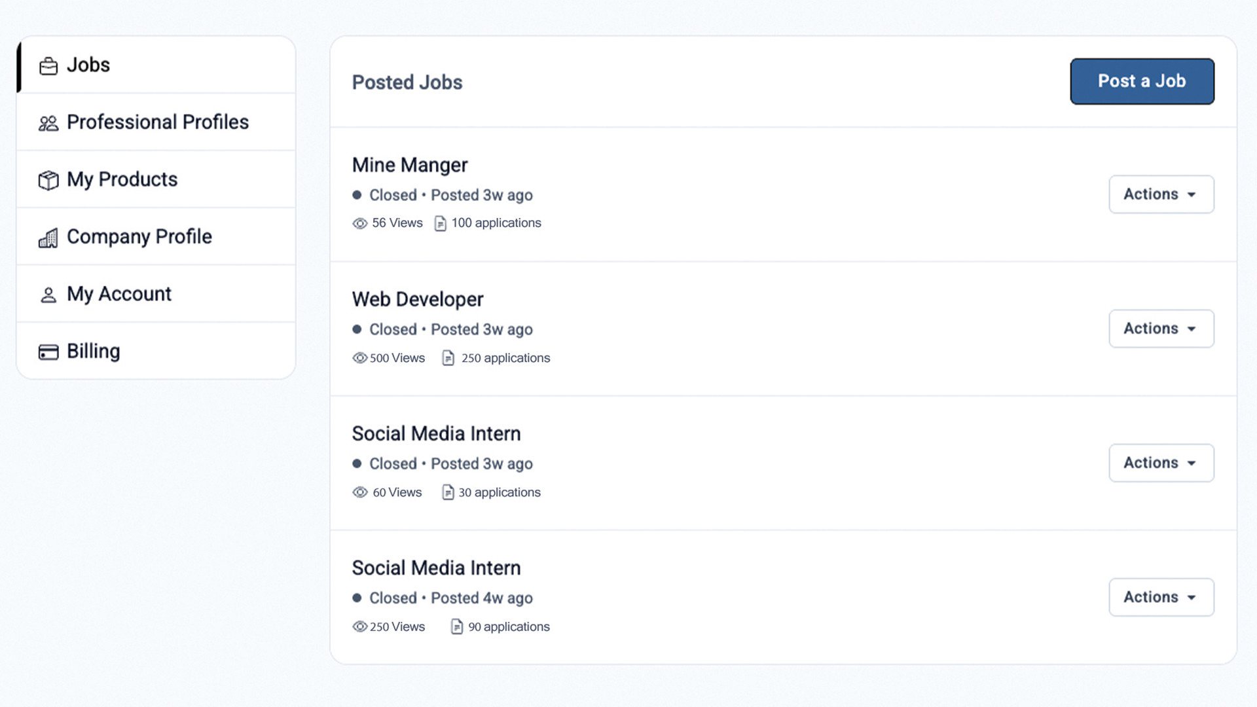Click the document icon beside 90 applications

point(457,627)
